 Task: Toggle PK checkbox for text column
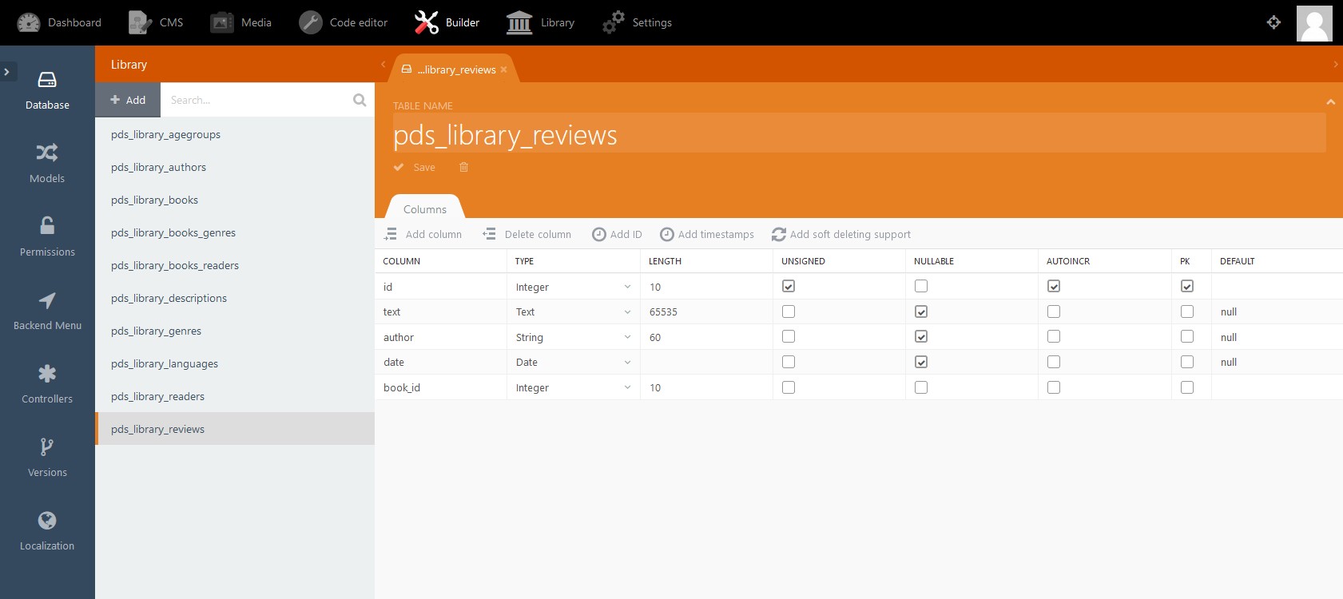pyautogui.click(x=1187, y=311)
